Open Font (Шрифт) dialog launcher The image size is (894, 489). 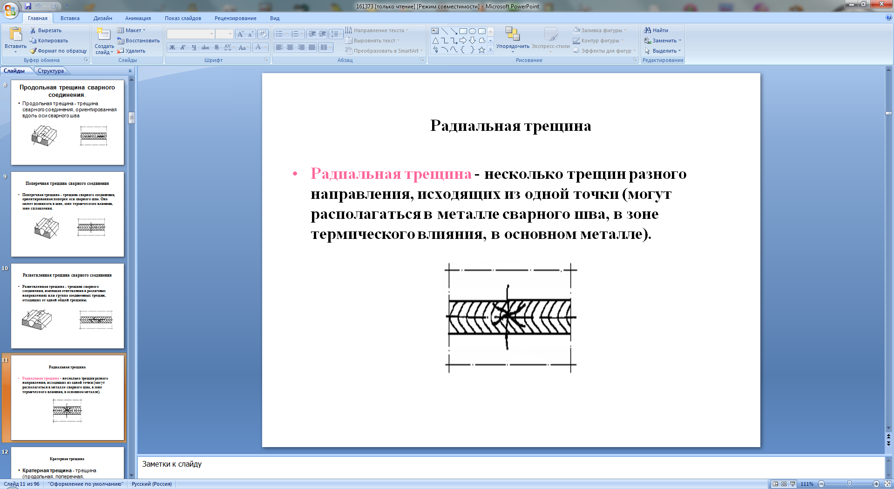tap(266, 60)
